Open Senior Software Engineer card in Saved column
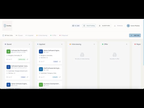144x108 pixels. [x=19, y=84]
